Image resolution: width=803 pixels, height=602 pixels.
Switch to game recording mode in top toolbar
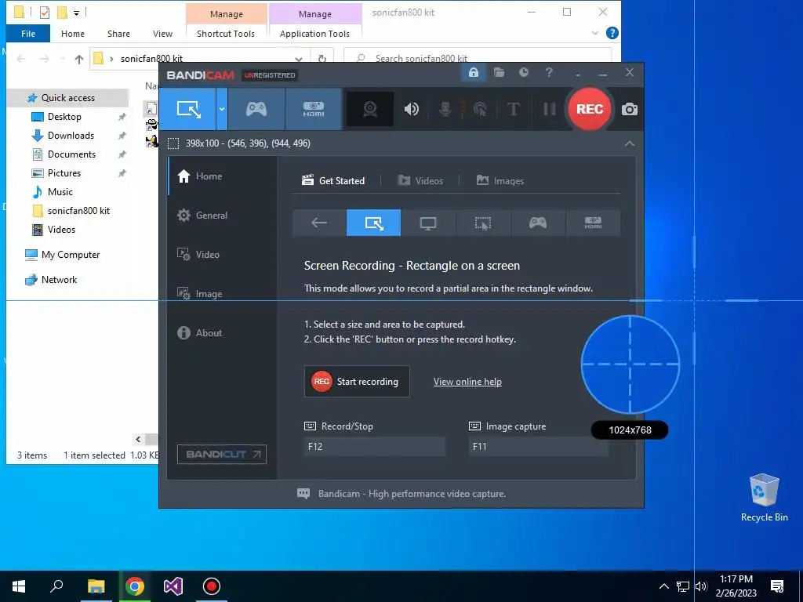[256, 109]
